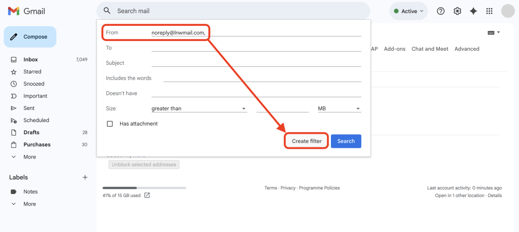Expand More under the Labels section

tap(29, 204)
